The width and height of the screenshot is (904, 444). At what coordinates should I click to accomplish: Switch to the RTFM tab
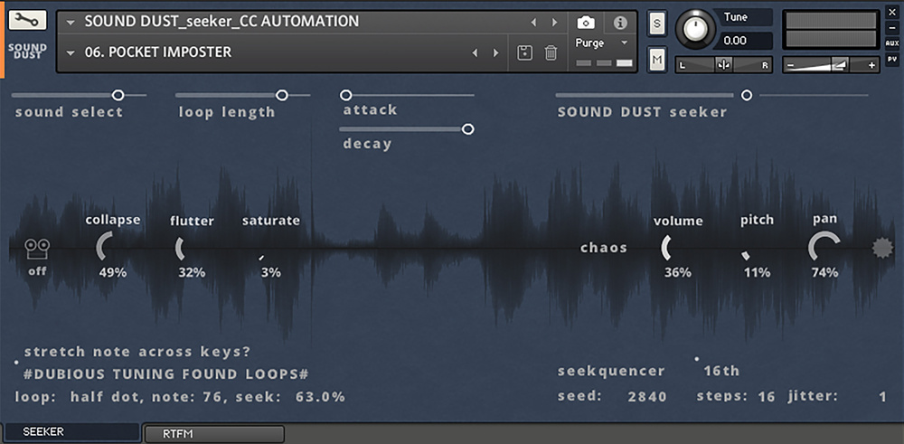click(213, 434)
